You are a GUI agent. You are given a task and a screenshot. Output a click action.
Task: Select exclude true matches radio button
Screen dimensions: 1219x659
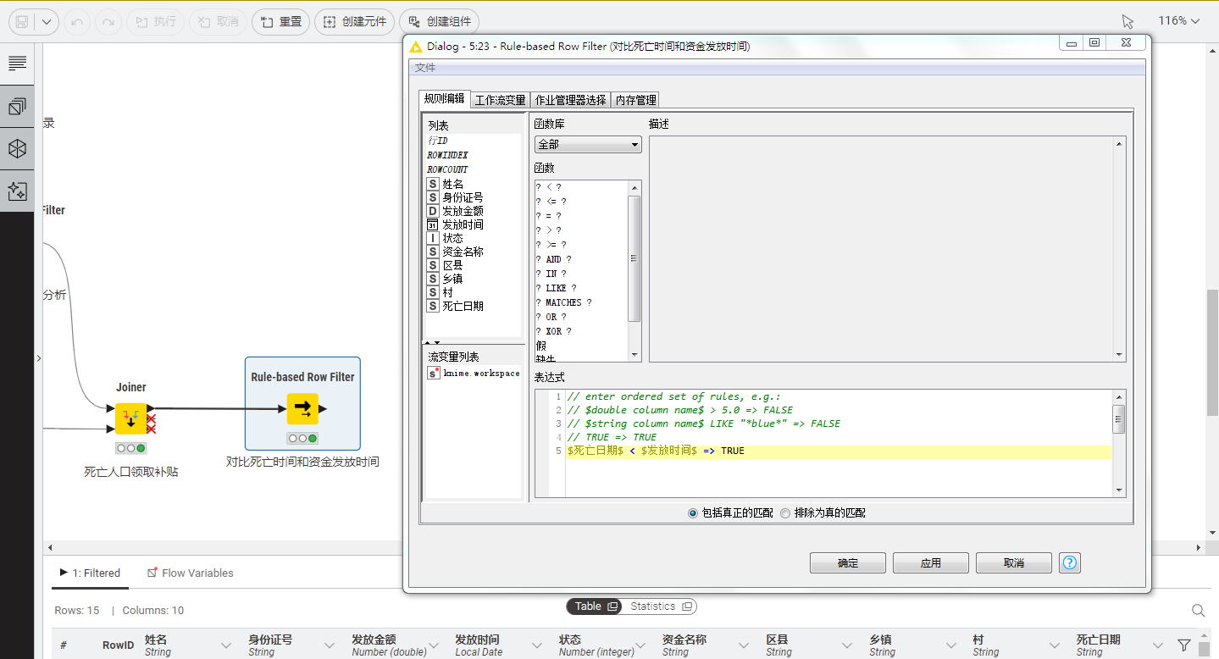[x=785, y=513]
